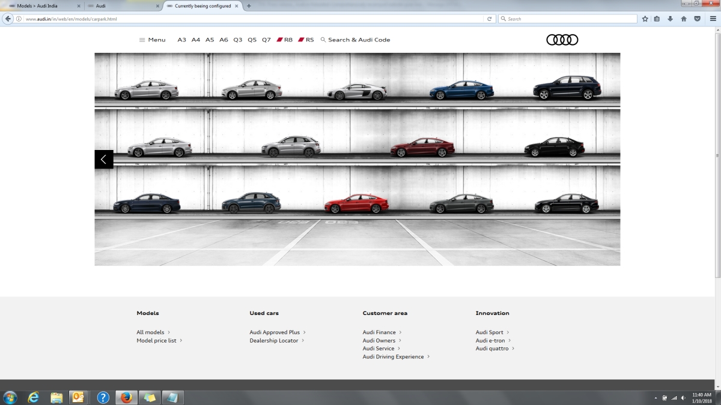The height and width of the screenshot is (405, 721).
Task: Go to the browser home page icon
Action: 684,19
